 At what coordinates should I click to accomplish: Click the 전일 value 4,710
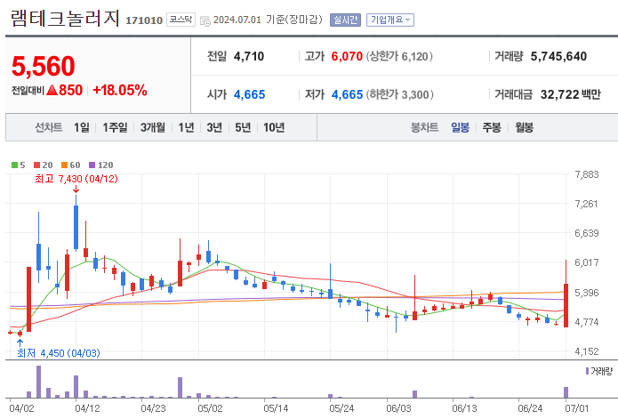249,56
